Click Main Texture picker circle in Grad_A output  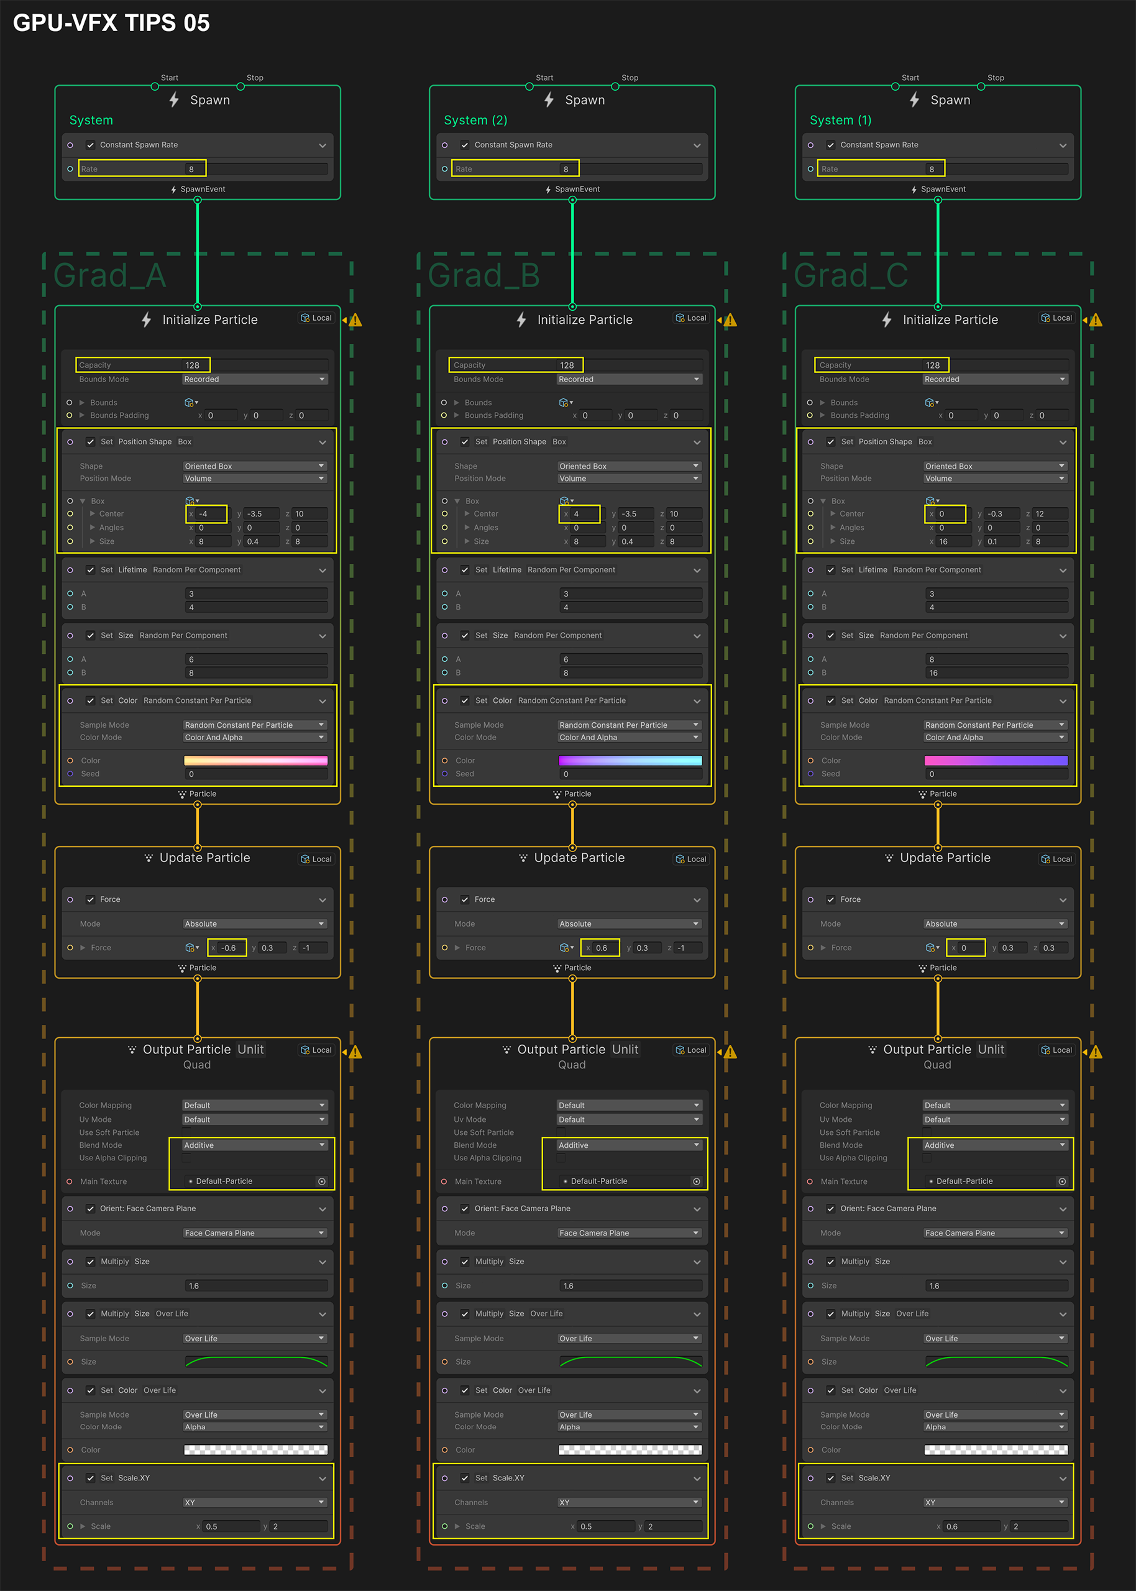[322, 1181]
